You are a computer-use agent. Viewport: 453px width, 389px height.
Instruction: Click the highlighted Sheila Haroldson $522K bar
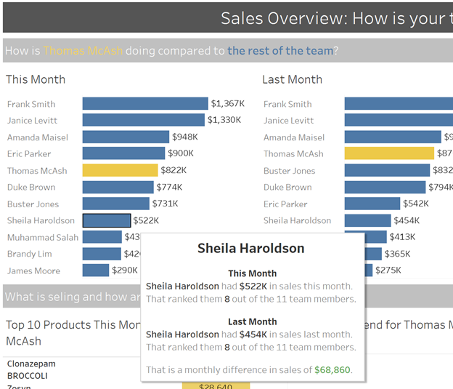point(107,220)
